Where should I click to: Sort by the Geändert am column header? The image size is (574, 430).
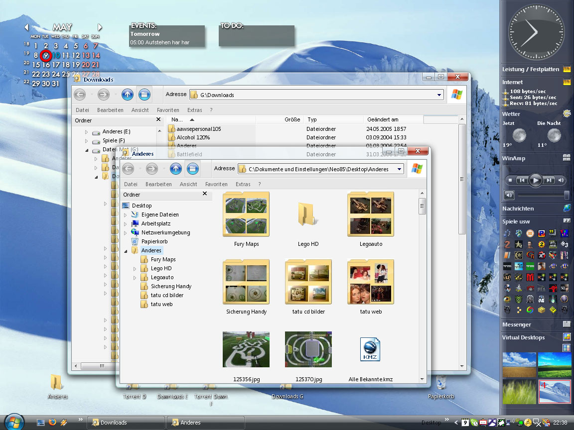coord(382,119)
